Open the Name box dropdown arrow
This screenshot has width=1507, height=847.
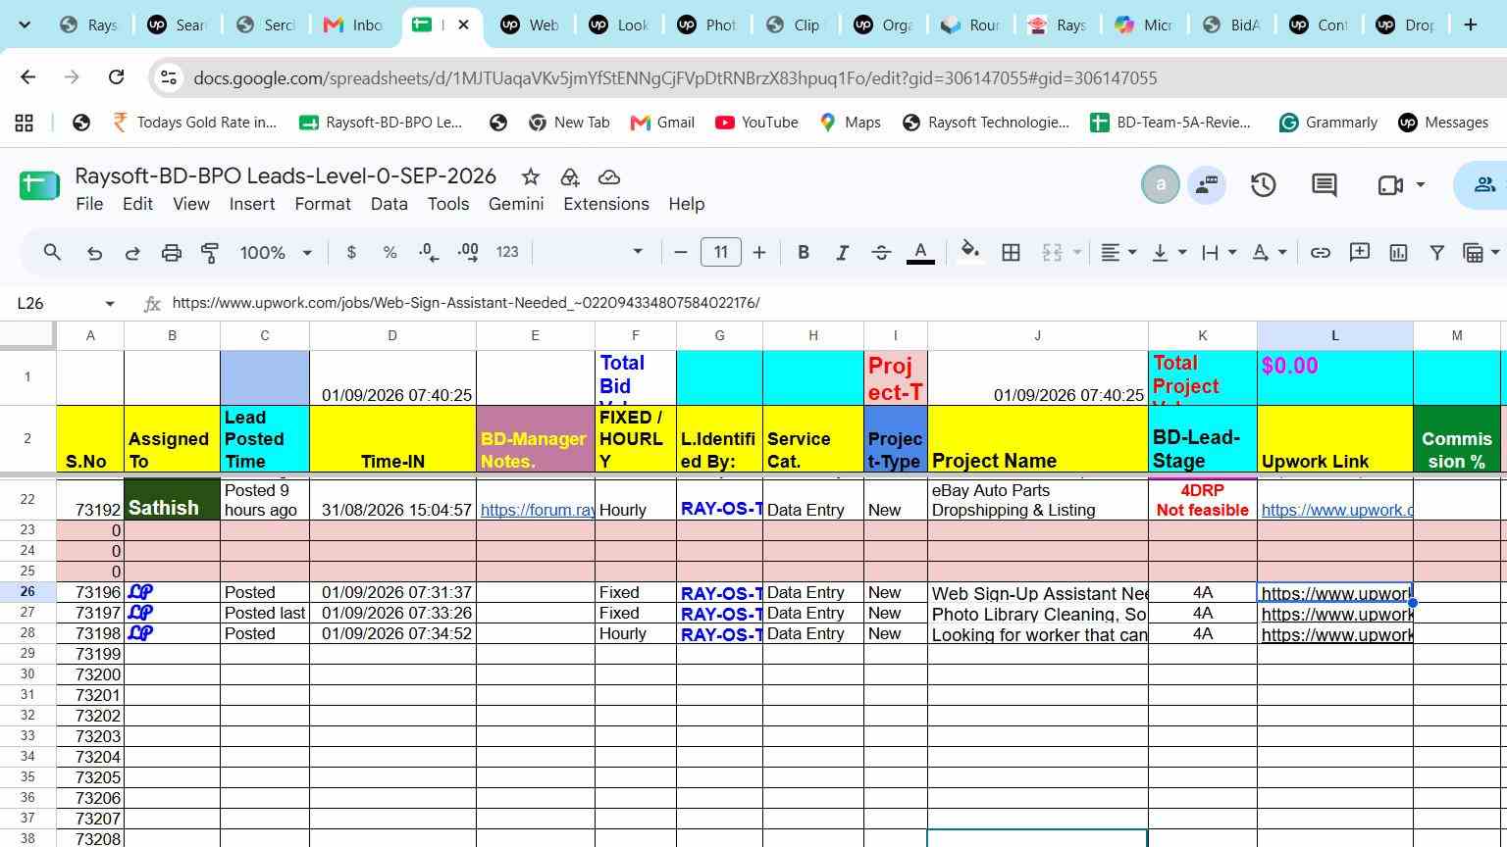pos(110,304)
